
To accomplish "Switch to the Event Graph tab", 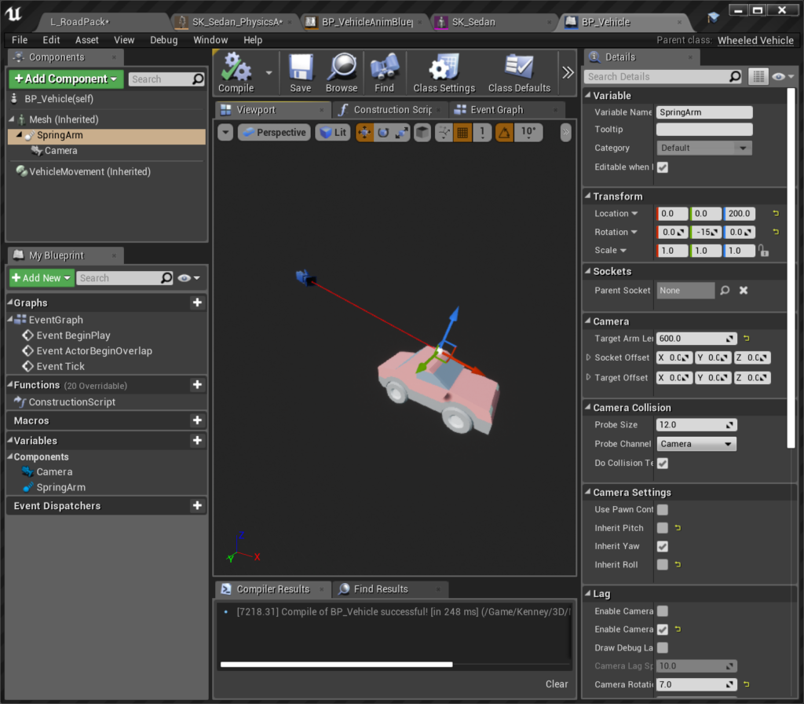I will (x=496, y=110).
